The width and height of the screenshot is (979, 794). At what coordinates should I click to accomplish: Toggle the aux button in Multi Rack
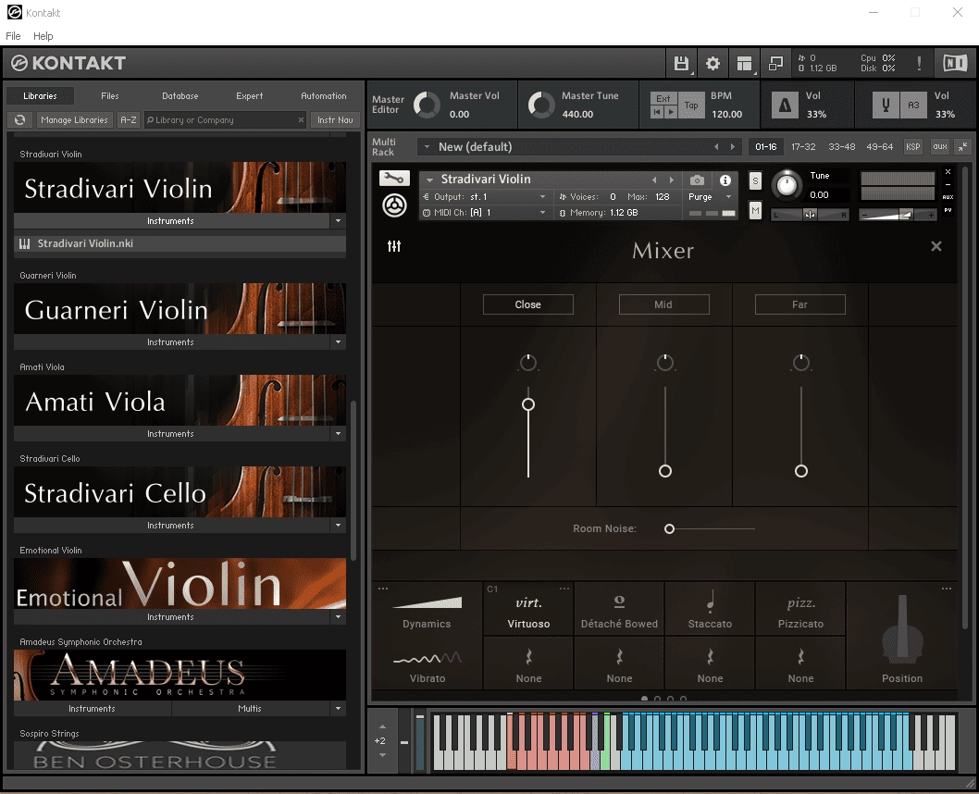(x=939, y=147)
